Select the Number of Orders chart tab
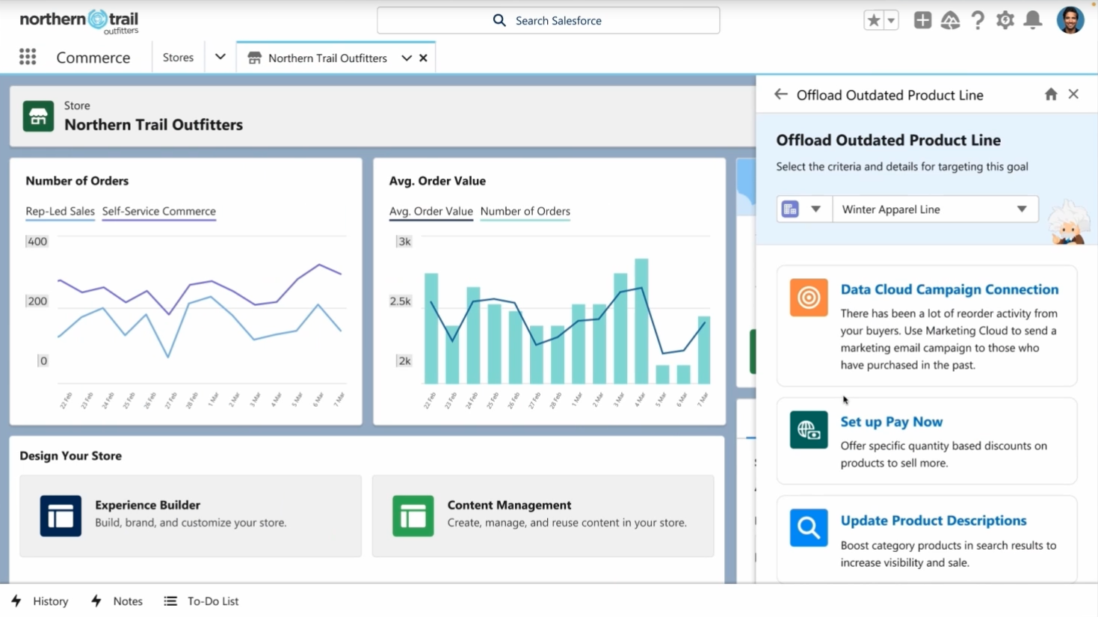The height and width of the screenshot is (617, 1098). 525,211
